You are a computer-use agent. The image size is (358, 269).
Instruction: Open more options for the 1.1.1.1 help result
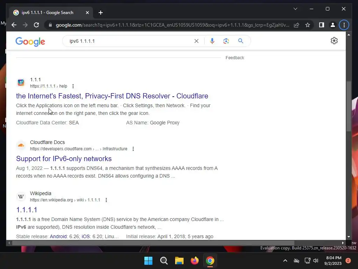point(73,86)
